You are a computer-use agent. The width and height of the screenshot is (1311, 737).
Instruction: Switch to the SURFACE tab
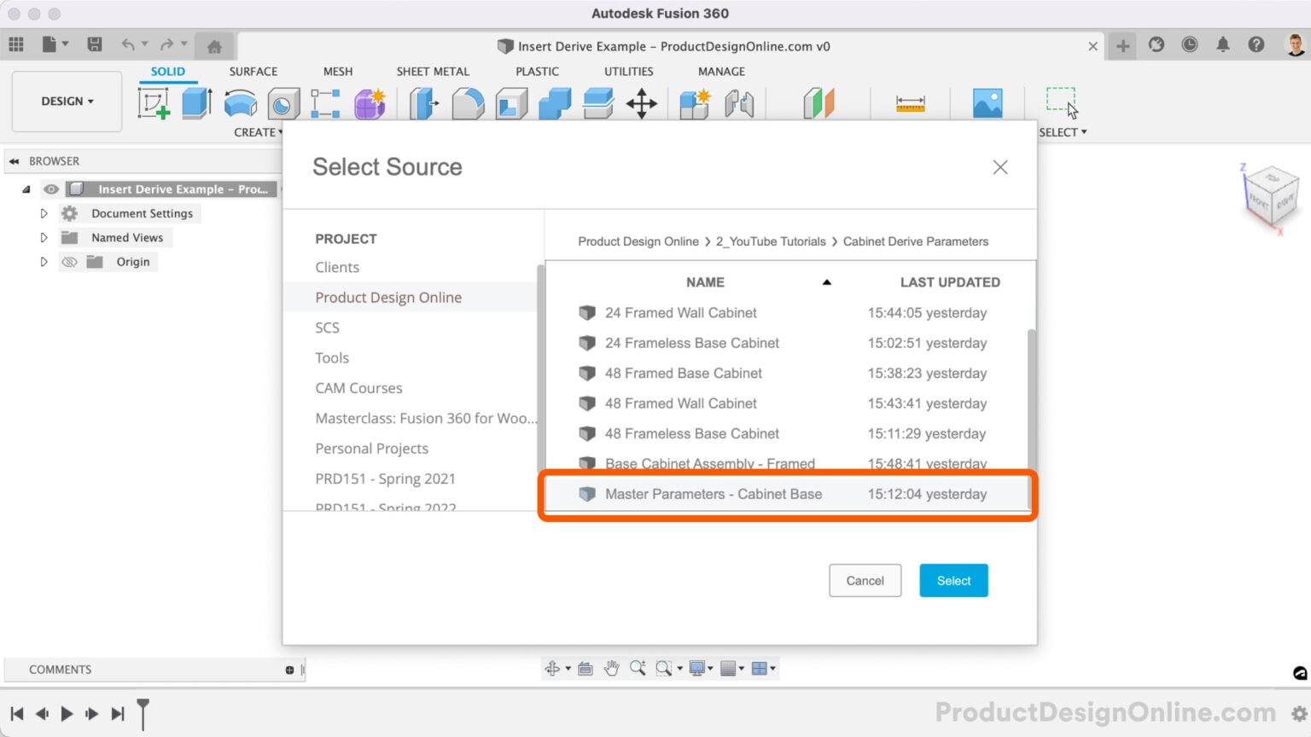coord(253,72)
